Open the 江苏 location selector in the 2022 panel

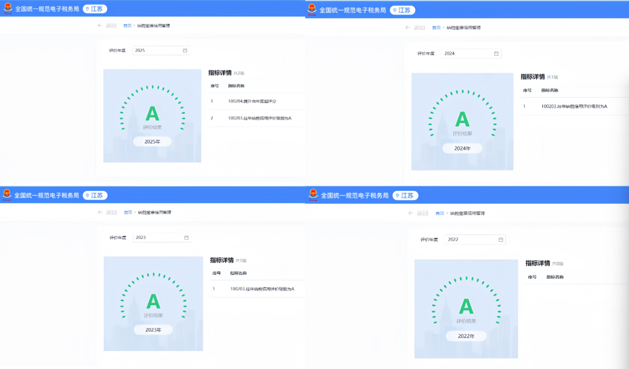[405, 196]
